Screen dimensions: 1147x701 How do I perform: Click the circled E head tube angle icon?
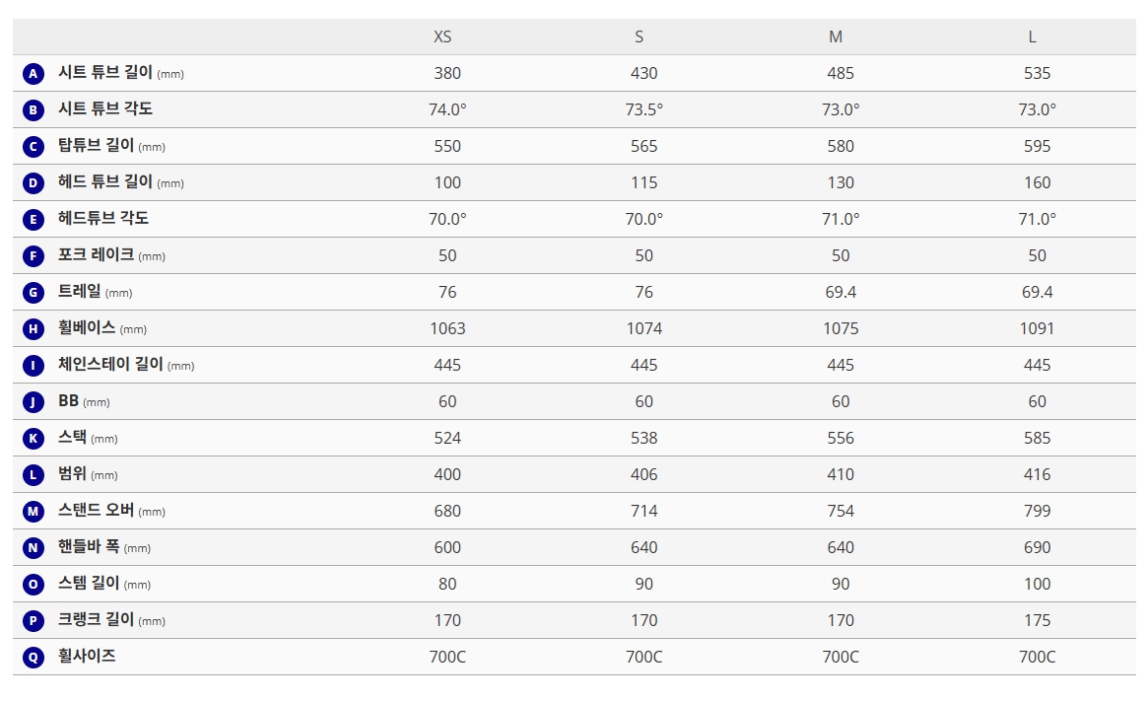click(x=34, y=220)
